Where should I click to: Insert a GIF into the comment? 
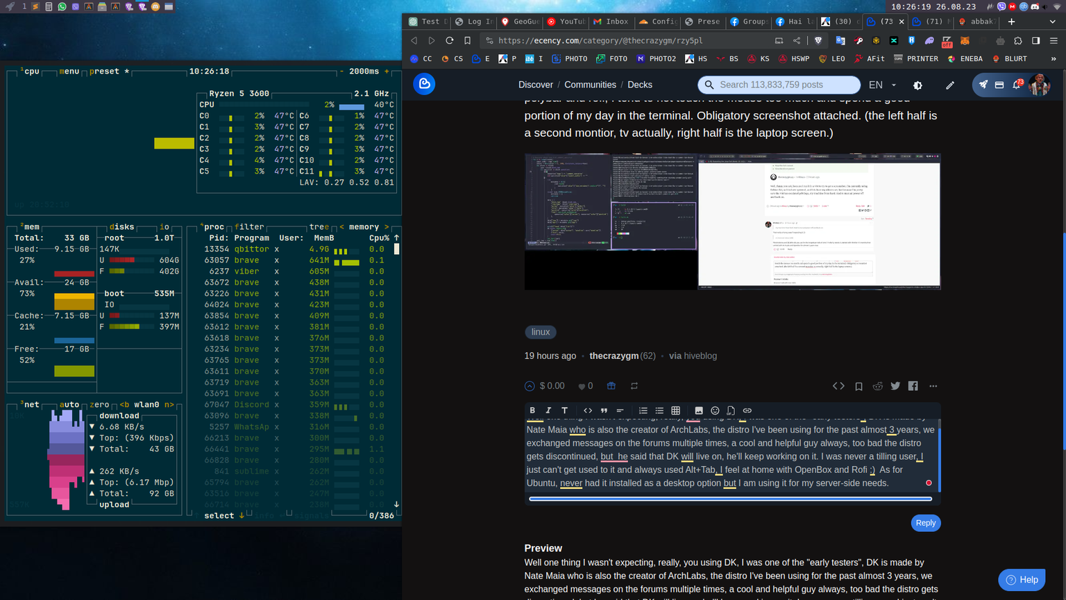pyautogui.click(x=731, y=410)
